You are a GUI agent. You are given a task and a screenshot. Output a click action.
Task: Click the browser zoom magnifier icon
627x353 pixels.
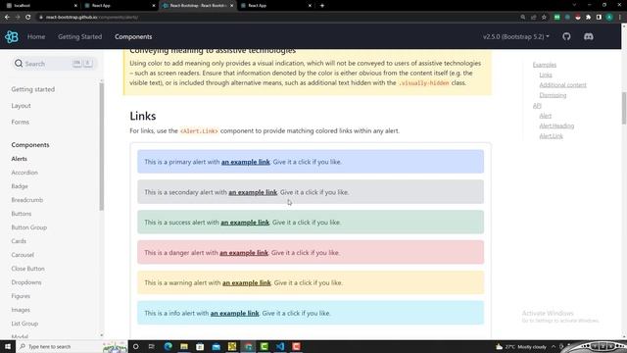[523, 18]
